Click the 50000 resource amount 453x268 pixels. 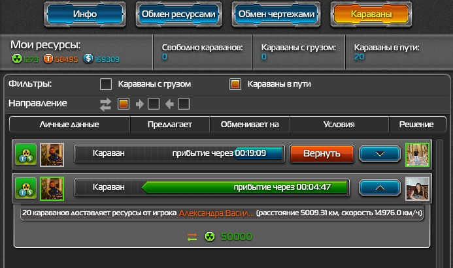point(237,237)
